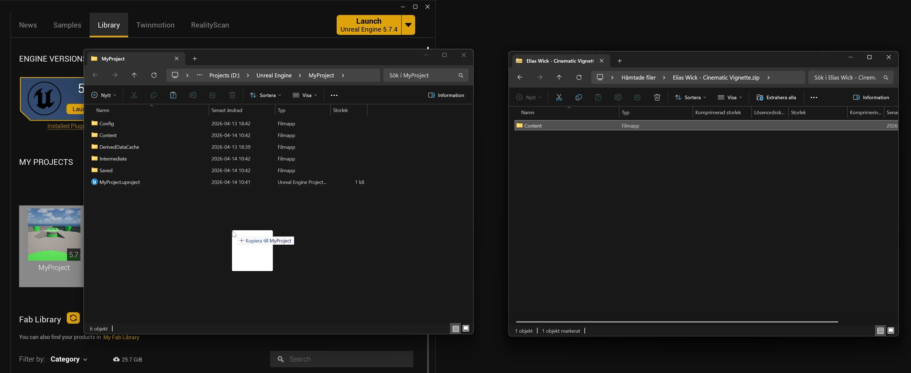The width and height of the screenshot is (911, 373).
Task: Open Visa dropdown in zip window
Action: pyautogui.click(x=730, y=97)
